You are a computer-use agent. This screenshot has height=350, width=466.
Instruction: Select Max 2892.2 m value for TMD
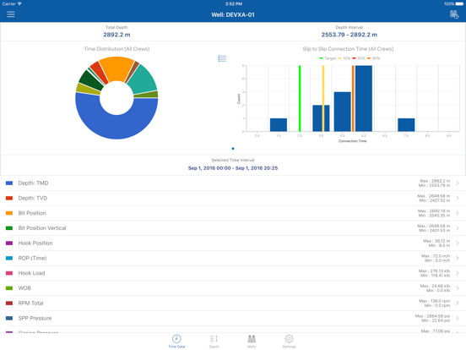435,181
